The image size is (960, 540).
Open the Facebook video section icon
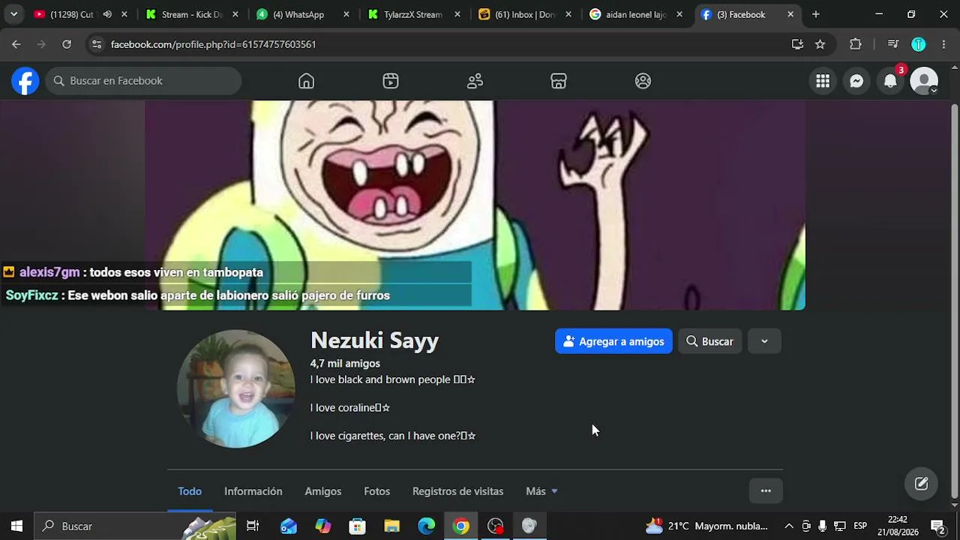tap(391, 81)
